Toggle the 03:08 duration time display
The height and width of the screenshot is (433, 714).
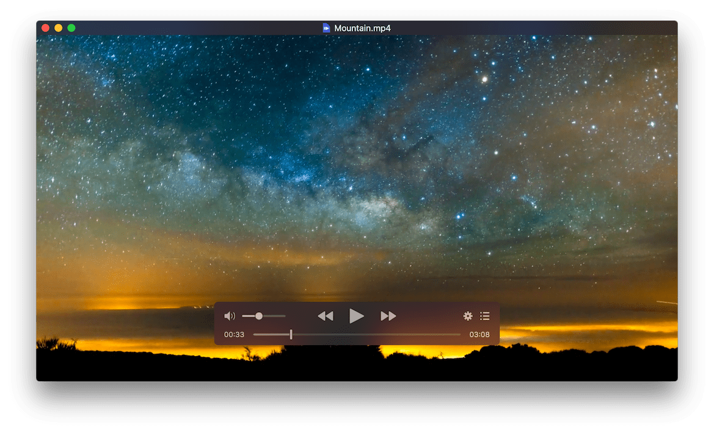point(479,335)
